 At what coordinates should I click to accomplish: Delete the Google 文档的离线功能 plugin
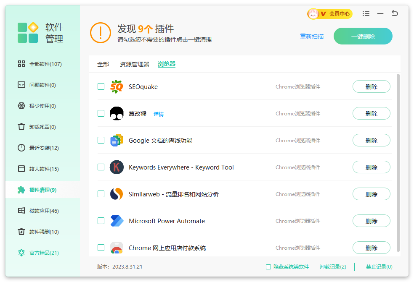[x=371, y=140]
